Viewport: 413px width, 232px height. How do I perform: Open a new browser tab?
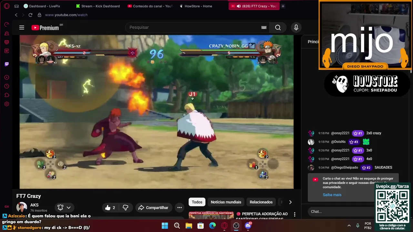coord(283,6)
